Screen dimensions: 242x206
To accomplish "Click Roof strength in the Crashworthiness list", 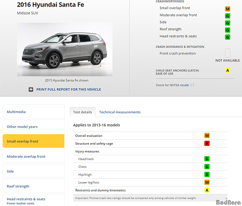I will [x=170, y=29].
